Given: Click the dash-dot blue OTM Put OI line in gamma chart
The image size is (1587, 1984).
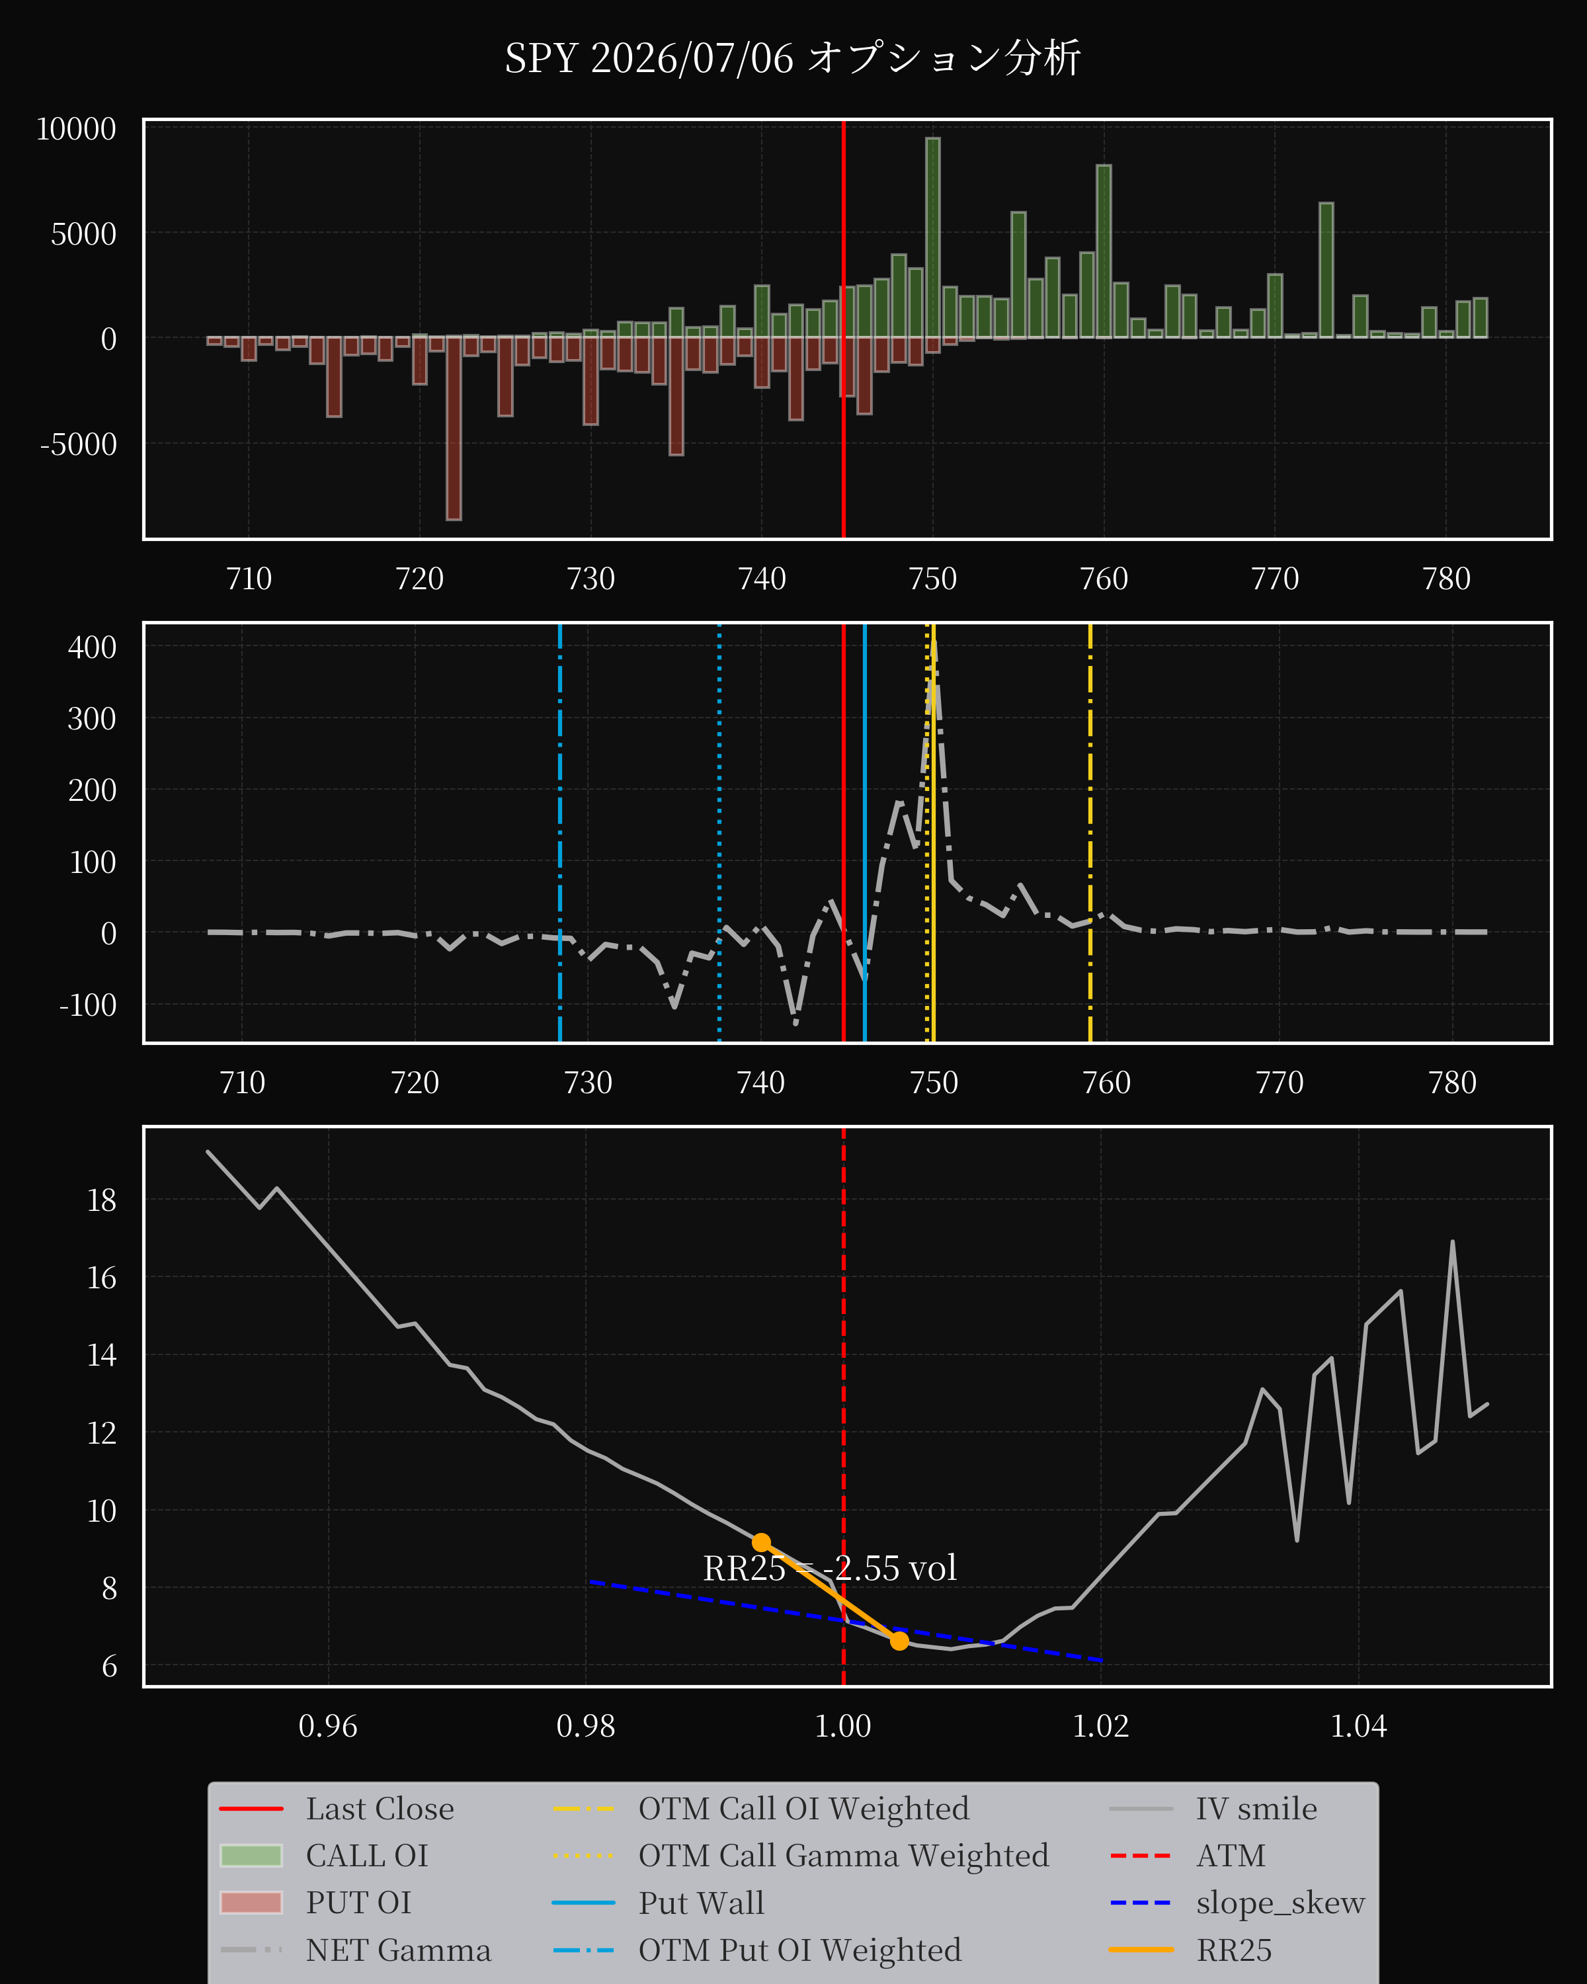Looking at the screenshot, I should (560, 833).
